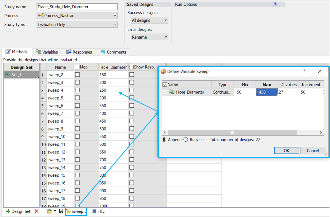Click the Max value 1450 cell
This screenshot has height=217, width=330.
click(x=267, y=92)
